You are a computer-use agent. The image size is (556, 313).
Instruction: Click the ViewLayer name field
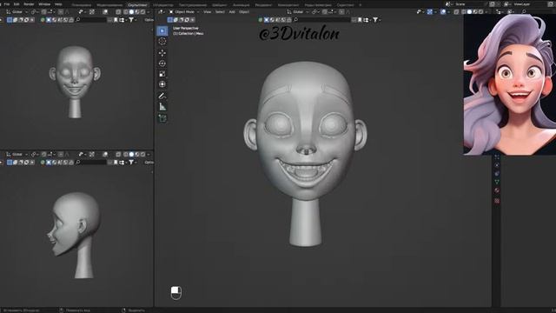tap(529, 3)
